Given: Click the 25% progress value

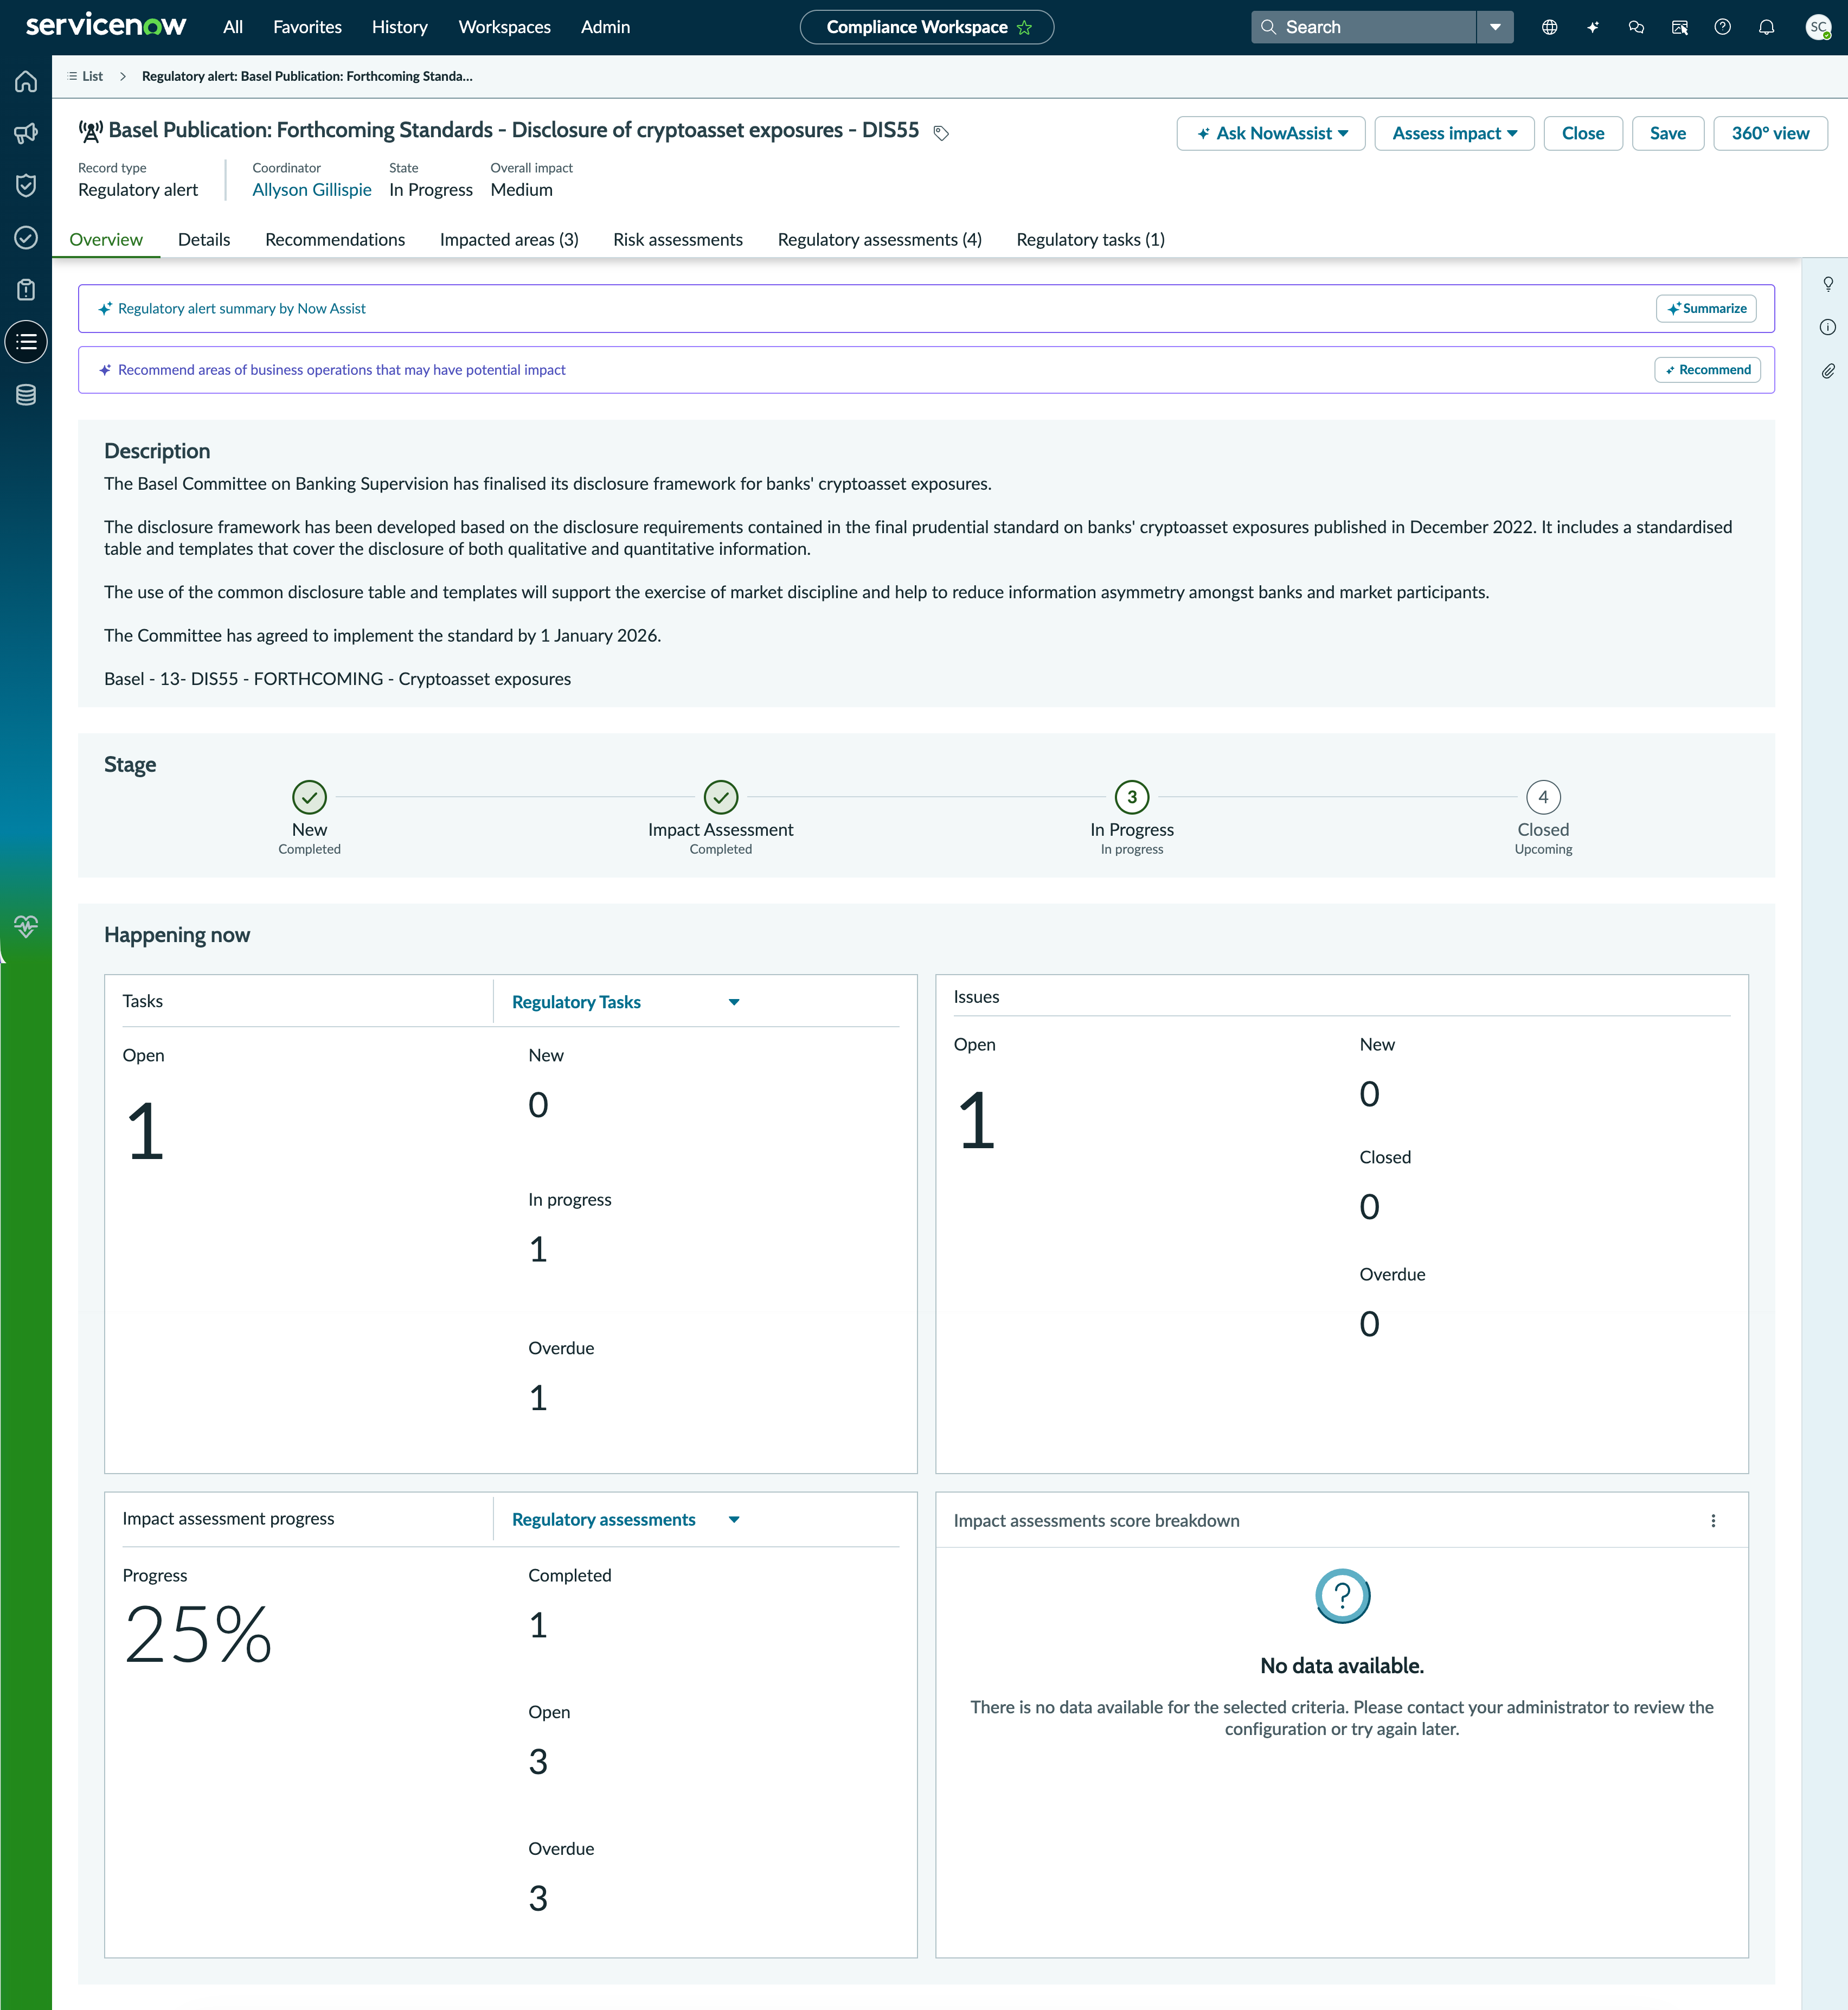Looking at the screenshot, I should 197,1634.
